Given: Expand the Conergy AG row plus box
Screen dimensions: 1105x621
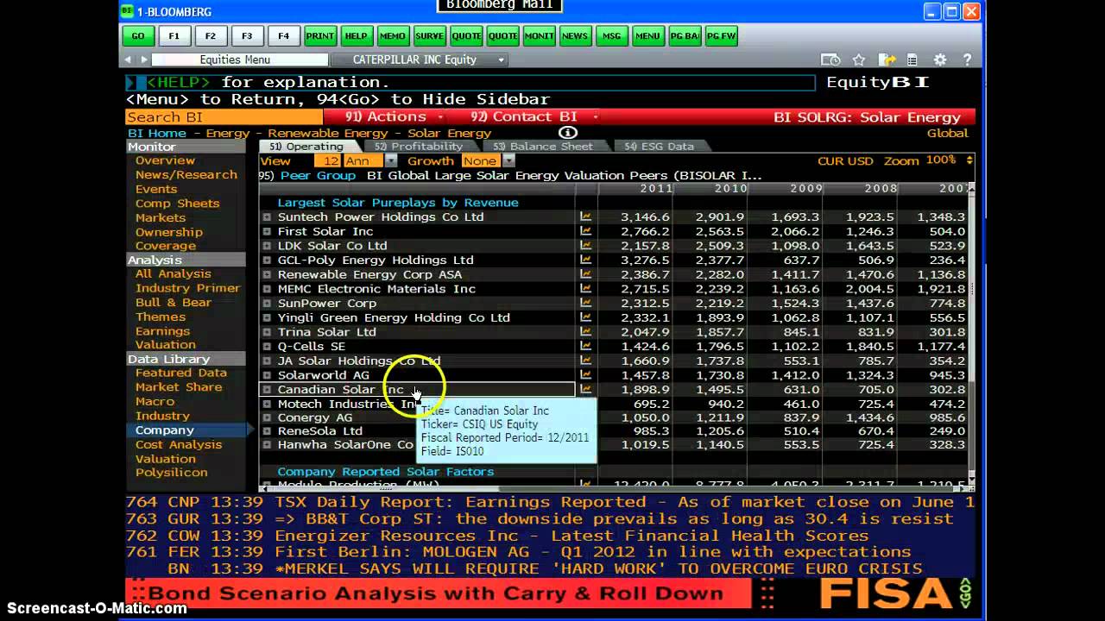Looking at the screenshot, I should point(267,417).
